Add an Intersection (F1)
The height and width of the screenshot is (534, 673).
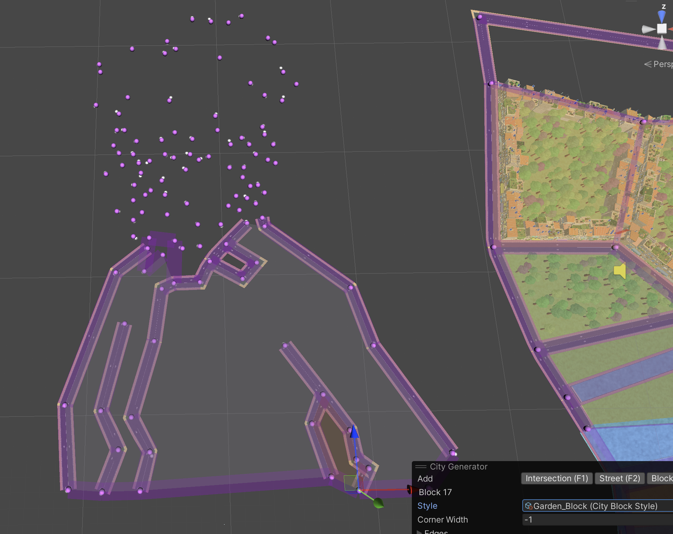pos(557,478)
